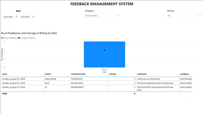Click the date cell in Aditya Bhatt's row

[13, 79]
